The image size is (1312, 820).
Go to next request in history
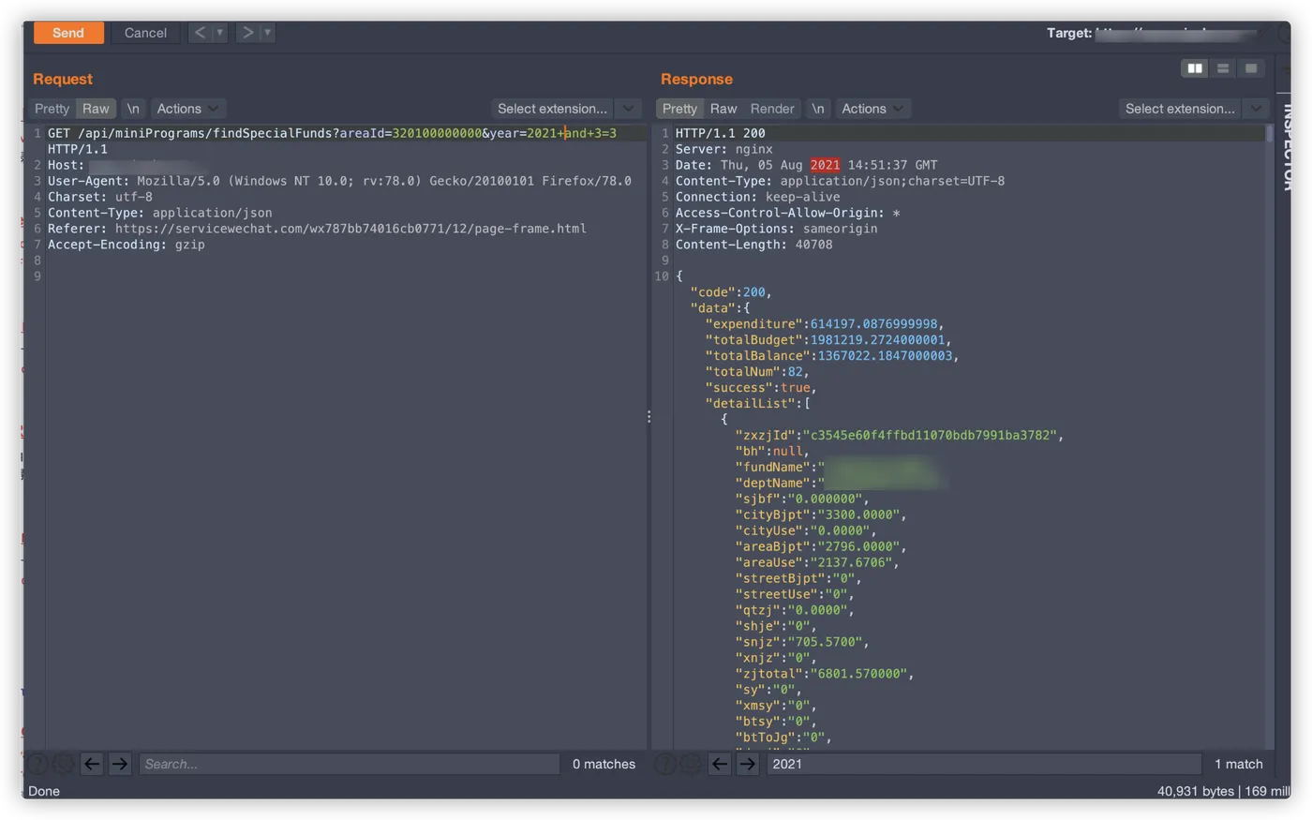point(247,33)
